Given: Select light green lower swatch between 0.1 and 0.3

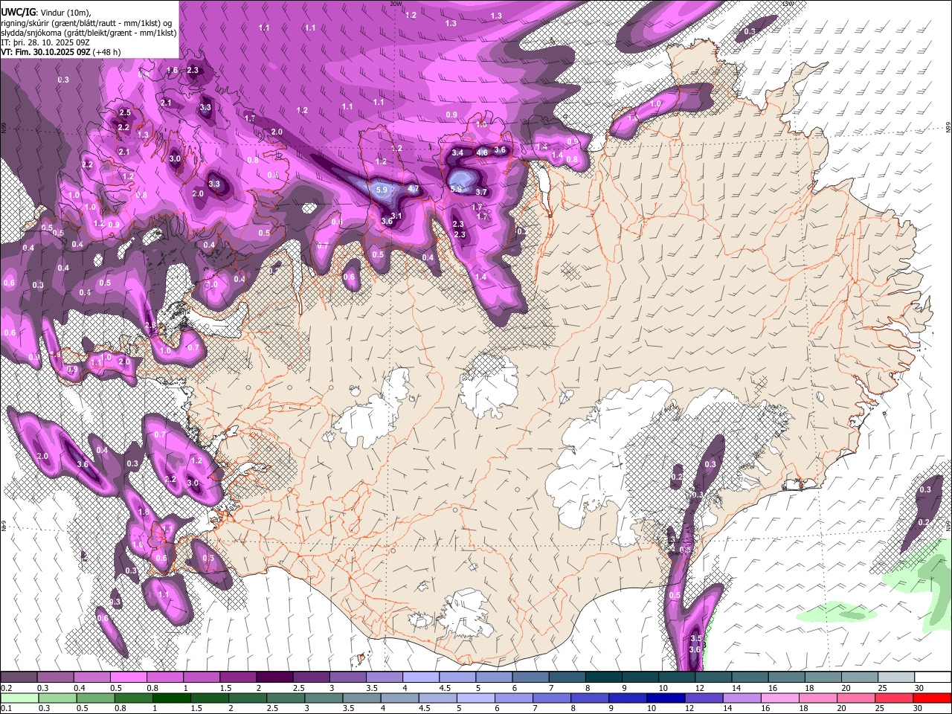Looking at the screenshot, I should (19, 698).
